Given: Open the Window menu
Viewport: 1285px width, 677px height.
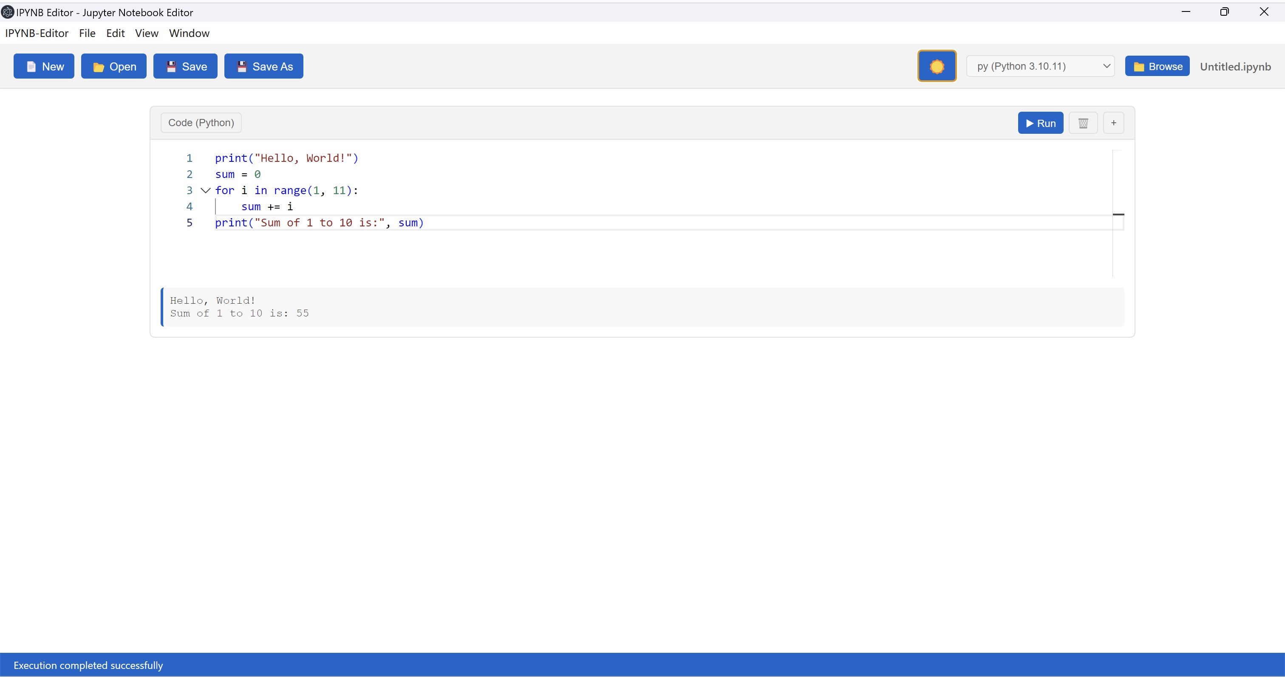Looking at the screenshot, I should 189,34.
